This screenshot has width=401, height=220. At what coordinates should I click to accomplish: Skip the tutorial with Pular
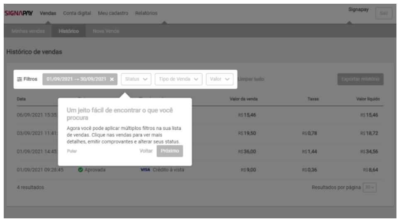coord(72,151)
